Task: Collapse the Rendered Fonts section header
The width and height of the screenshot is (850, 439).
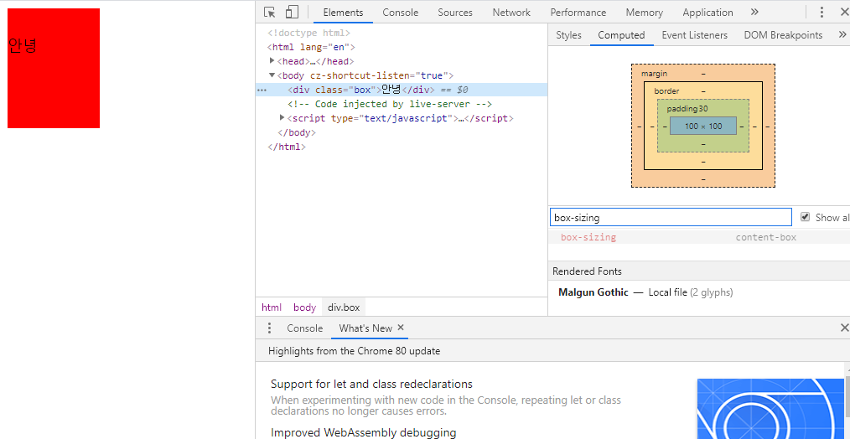Action: (x=699, y=271)
